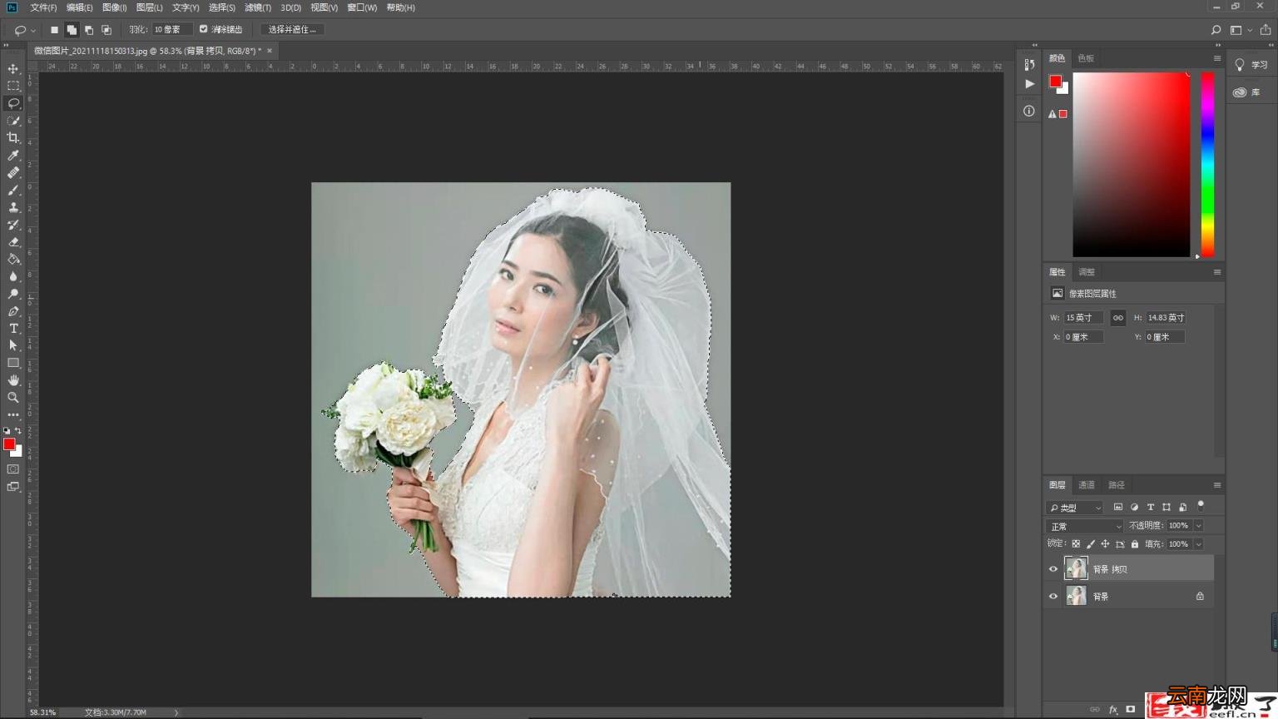Select the Hand tool
Image resolution: width=1278 pixels, height=719 pixels.
click(x=12, y=380)
